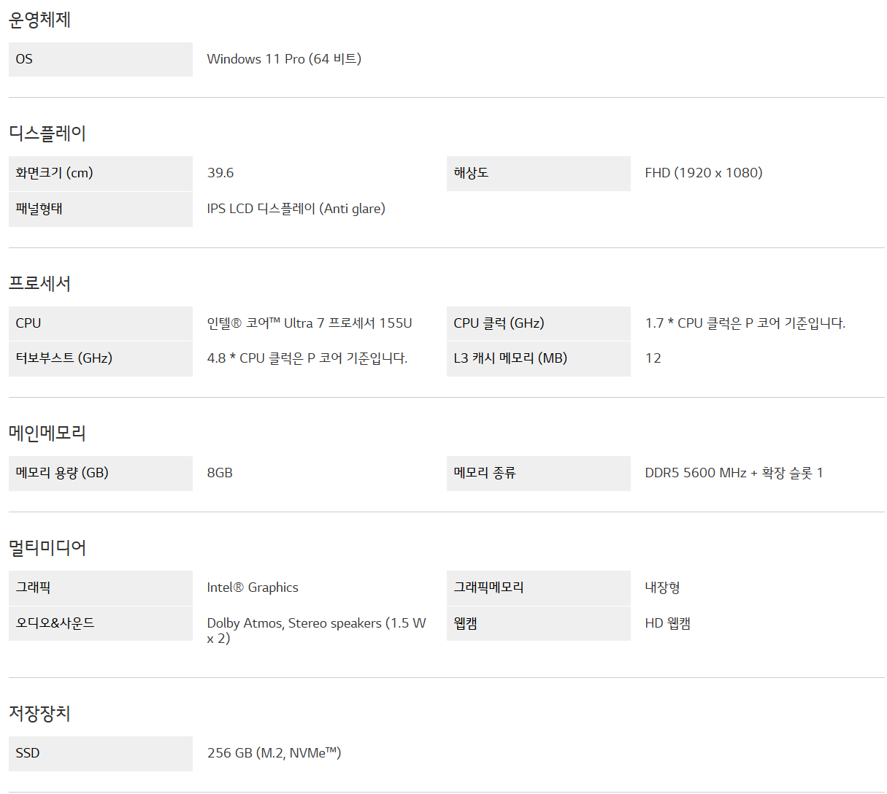The image size is (887, 794).
Task: Click the 운영체제 section heading
Action: 39,20
